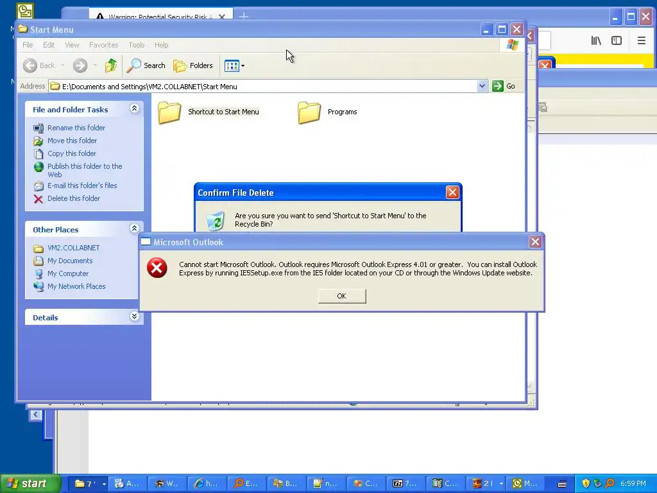Click Delete this folder
657x493 pixels.
click(74, 198)
